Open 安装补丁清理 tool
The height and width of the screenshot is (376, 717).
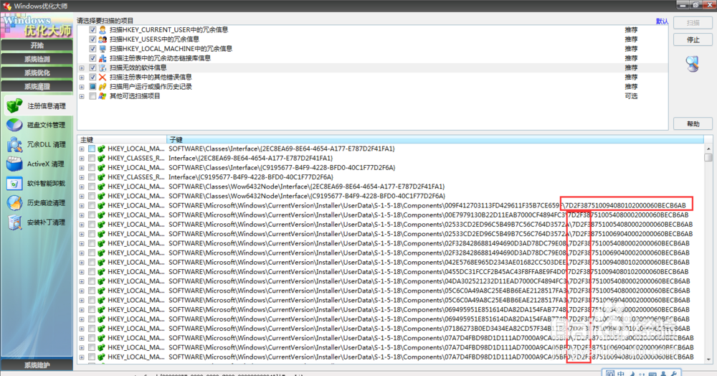click(x=37, y=222)
